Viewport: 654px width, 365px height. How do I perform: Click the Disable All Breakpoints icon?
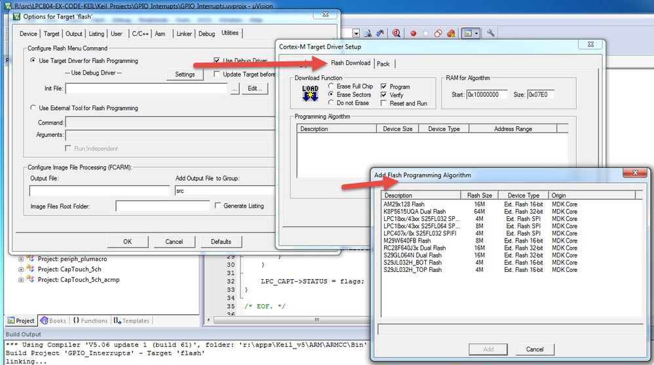(438, 33)
